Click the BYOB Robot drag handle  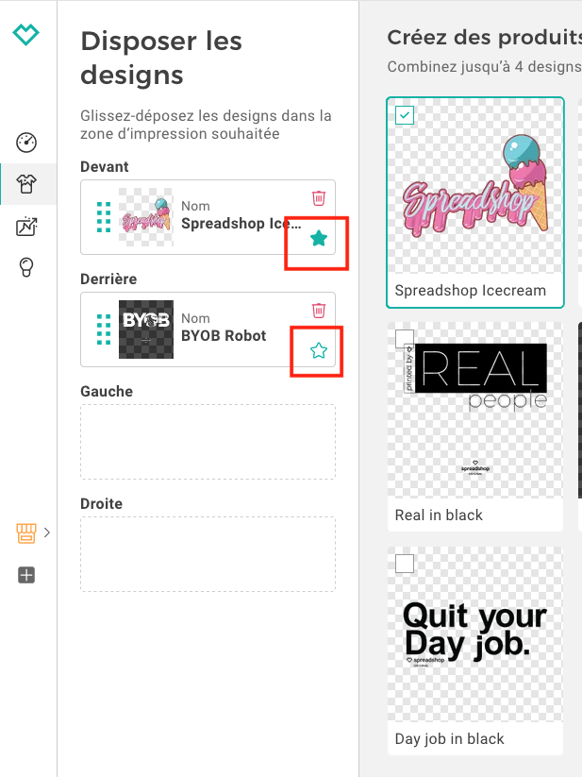coord(104,329)
